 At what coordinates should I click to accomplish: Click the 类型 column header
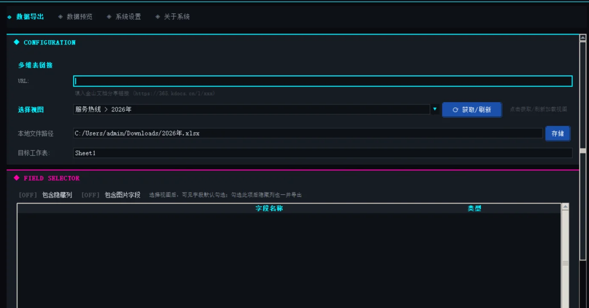click(474, 208)
